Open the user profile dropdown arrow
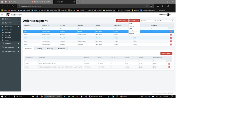Image resolution: width=234 pixels, height=131 pixels. [171, 15]
